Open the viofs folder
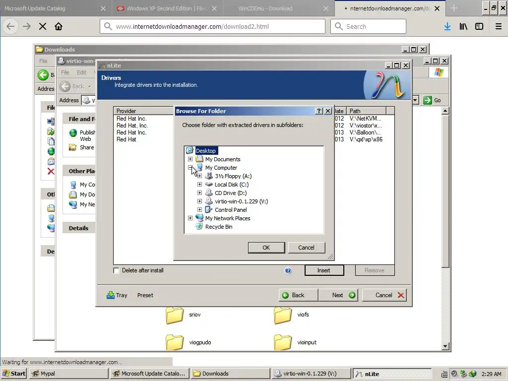The width and height of the screenshot is (508, 381). (x=291, y=315)
